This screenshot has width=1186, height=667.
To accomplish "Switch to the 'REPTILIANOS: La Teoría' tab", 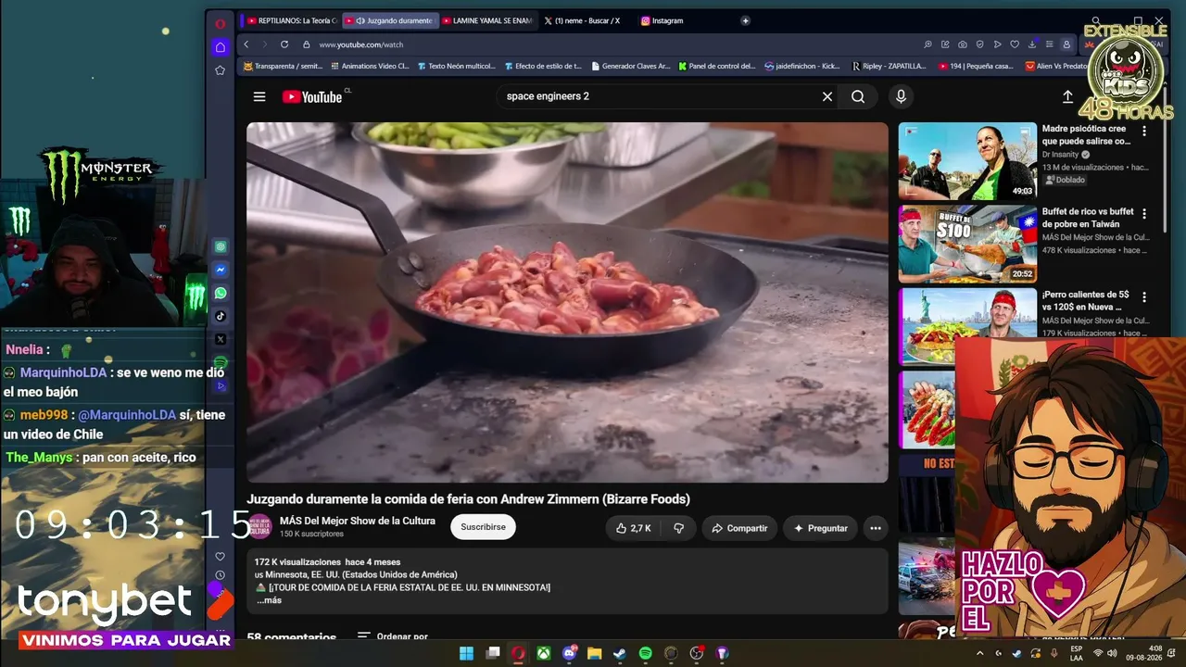I will (291, 20).
